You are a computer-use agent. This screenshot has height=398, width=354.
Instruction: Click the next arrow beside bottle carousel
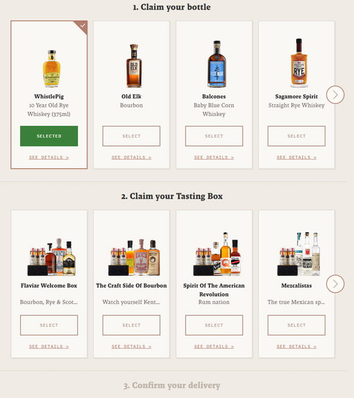click(x=335, y=95)
